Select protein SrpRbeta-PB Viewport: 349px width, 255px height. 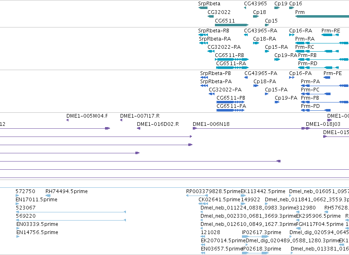[x=204, y=77]
